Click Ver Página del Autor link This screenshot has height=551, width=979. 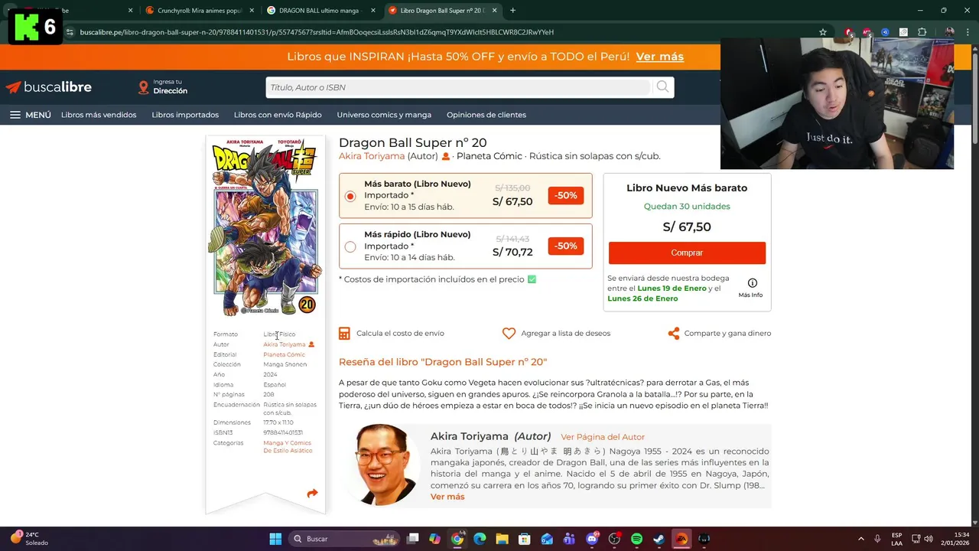[603, 437]
